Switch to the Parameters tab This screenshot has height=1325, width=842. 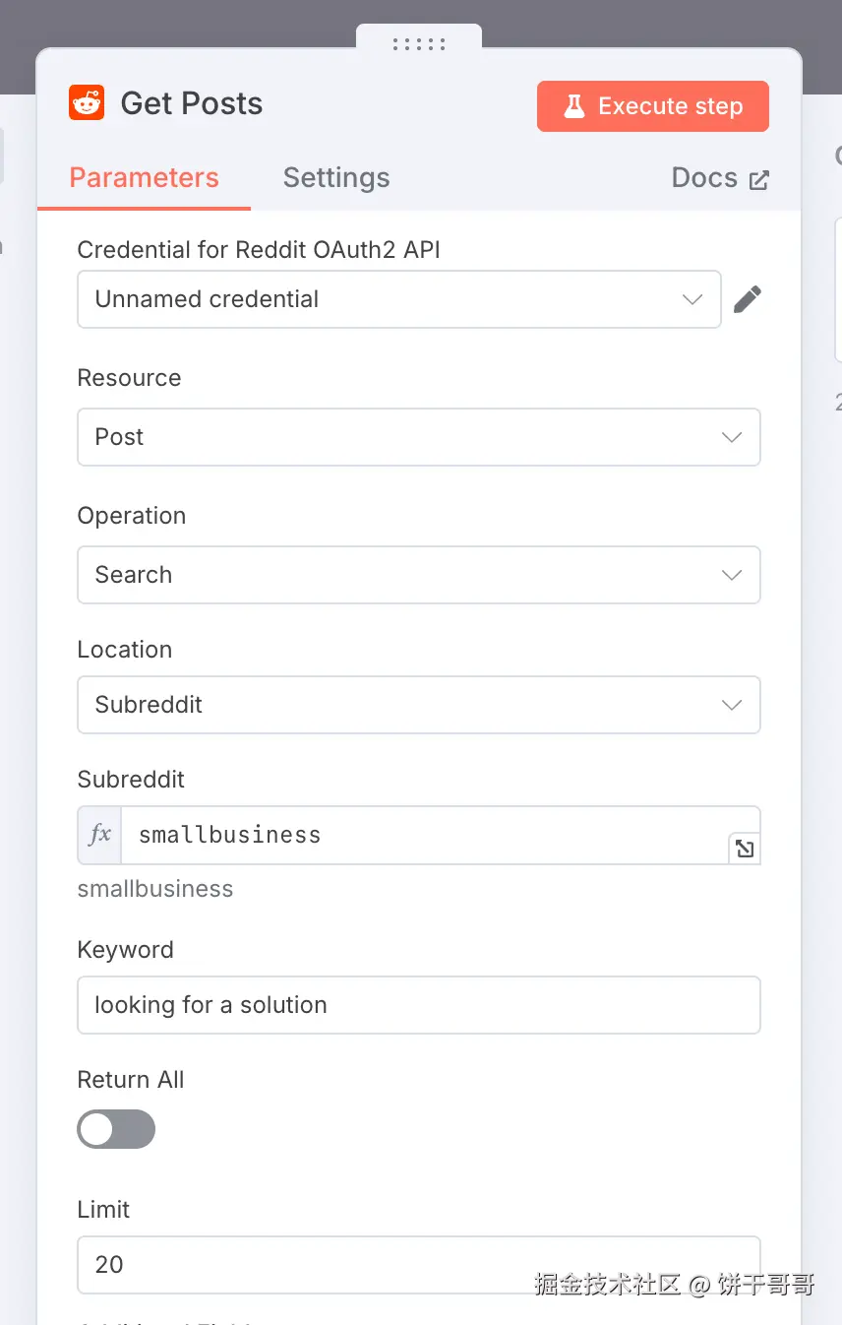144,178
